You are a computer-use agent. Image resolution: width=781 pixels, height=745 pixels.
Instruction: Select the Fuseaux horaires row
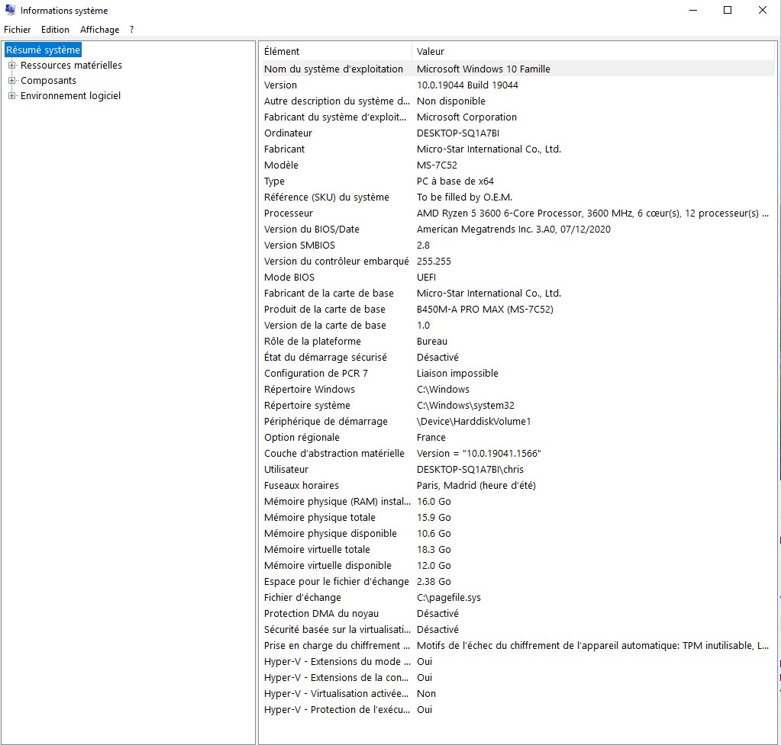pyautogui.click(x=518, y=485)
